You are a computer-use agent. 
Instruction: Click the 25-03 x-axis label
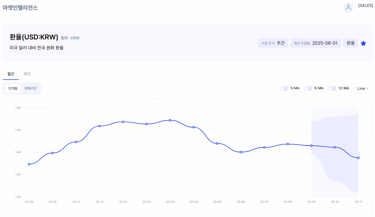[x=170, y=202]
